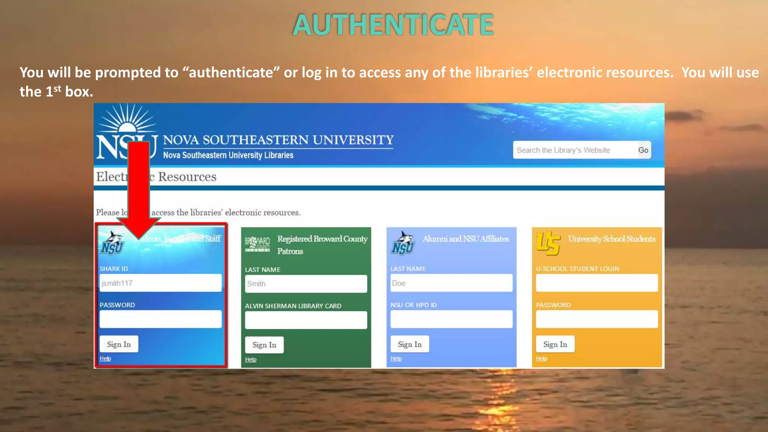
Task: Click Sign In for Alumni and NSU Affiliates
Action: (x=410, y=344)
